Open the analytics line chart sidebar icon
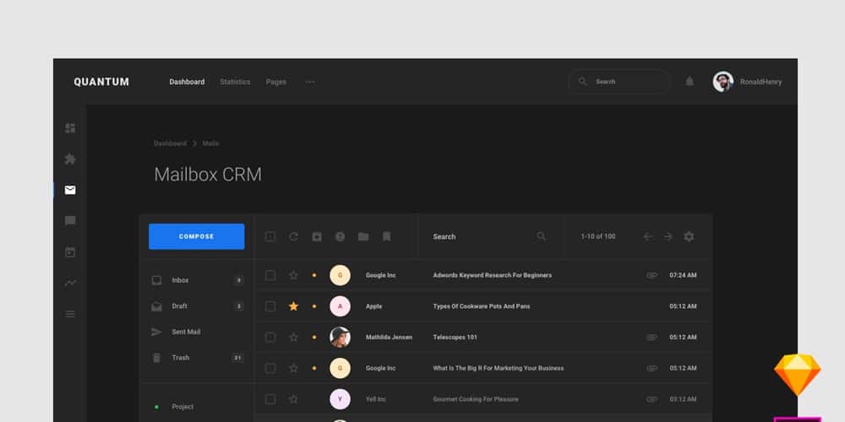 [x=70, y=283]
